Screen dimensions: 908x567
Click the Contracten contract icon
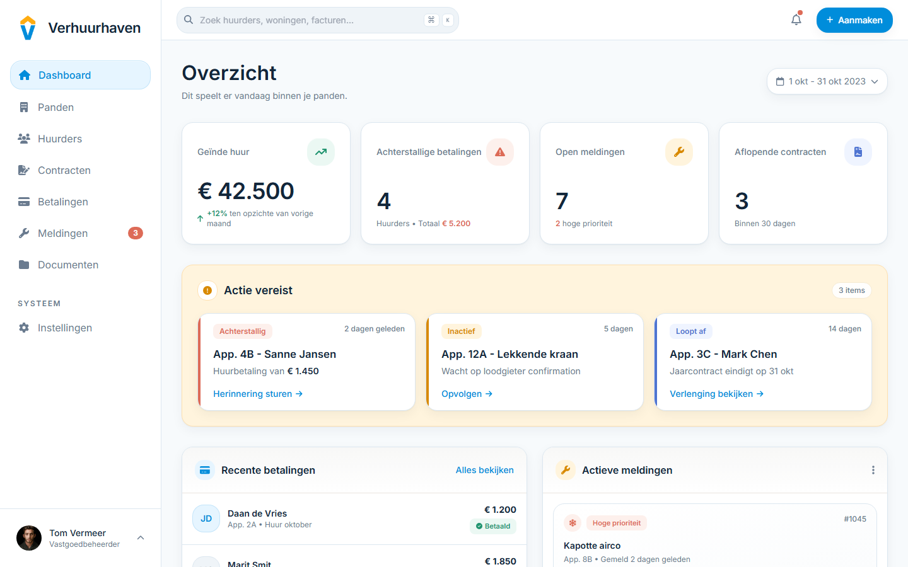[x=25, y=170]
